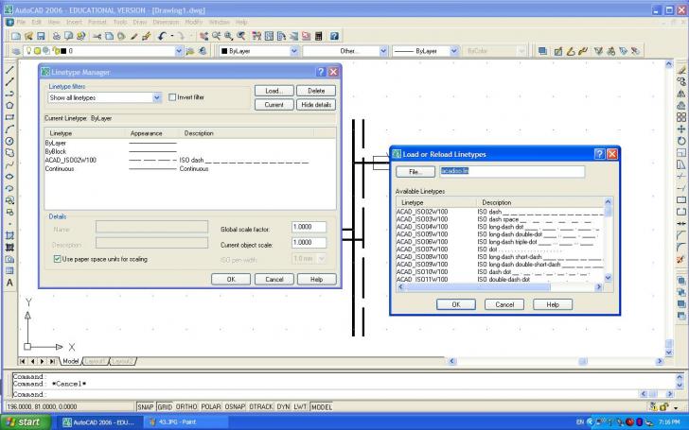Image resolution: width=689 pixels, height=430 pixels.
Task: Toggle ORTHO mode in status bar
Action: [x=186, y=407]
